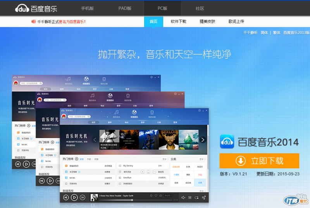Go to 软件下载 tab

(178, 22)
